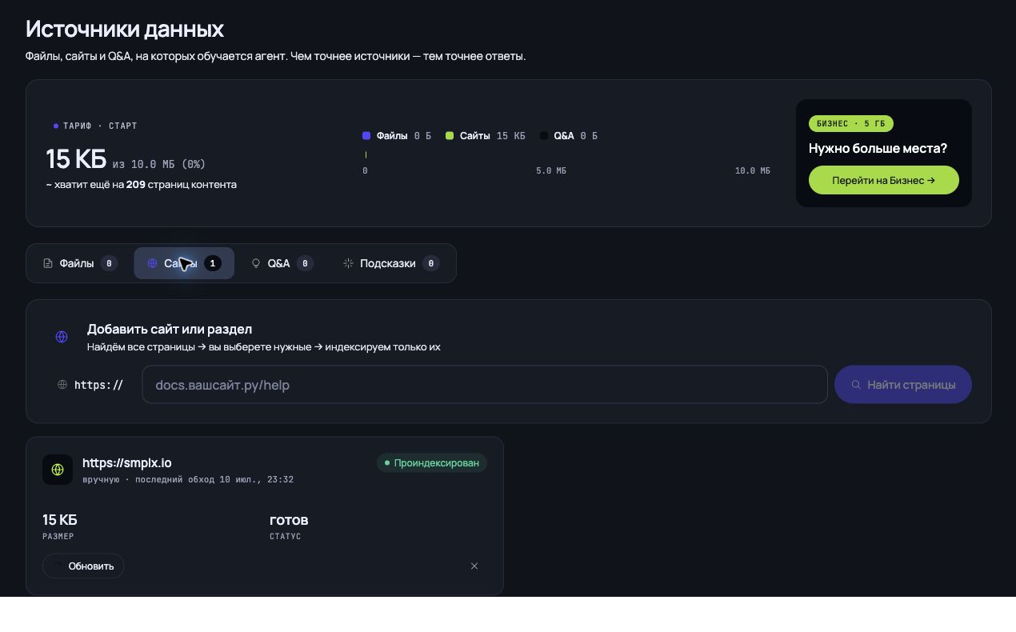This screenshot has height=632, width=1016.
Task: Click the Проиндексирован status badge
Action: [x=432, y=463]
